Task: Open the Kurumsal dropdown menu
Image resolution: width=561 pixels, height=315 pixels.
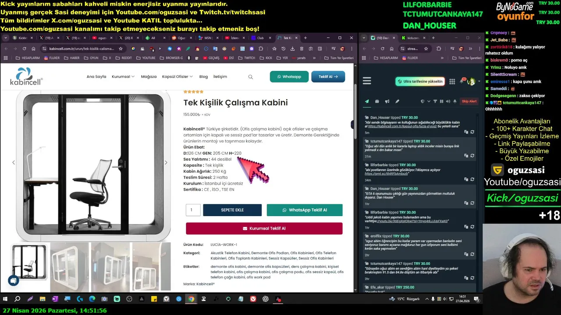Action: (x=123, y=77)
